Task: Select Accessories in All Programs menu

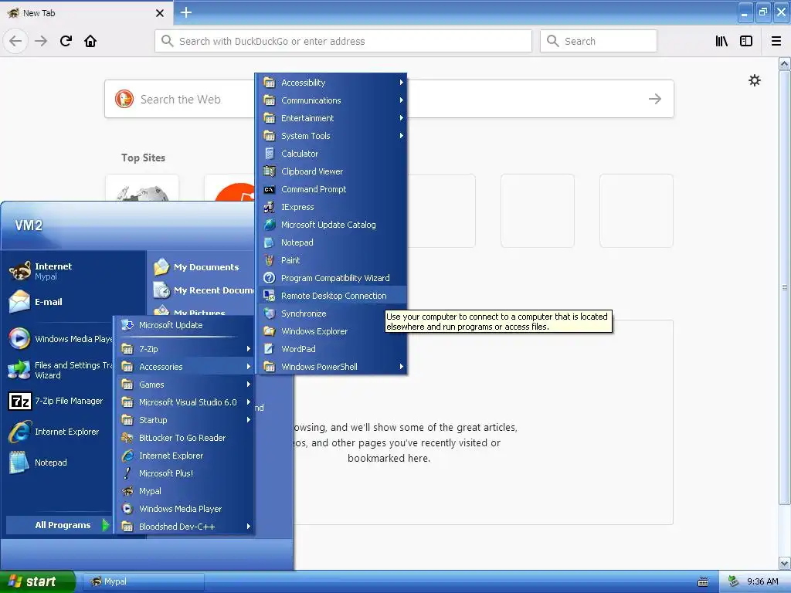Action: pos(185,367)
